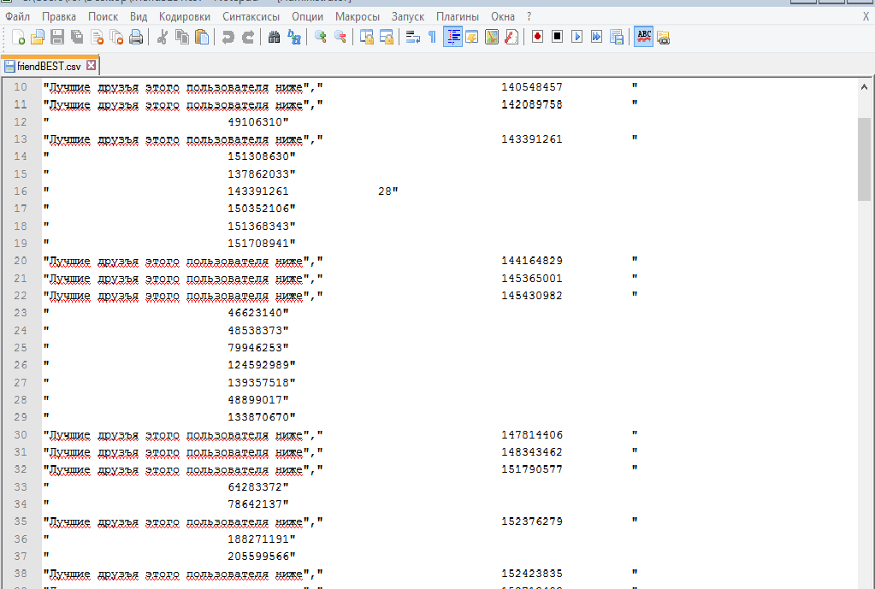Click the Open file folder icon
Image resolution: width=875 pixels, height=589 pixels.
point(38,38)
